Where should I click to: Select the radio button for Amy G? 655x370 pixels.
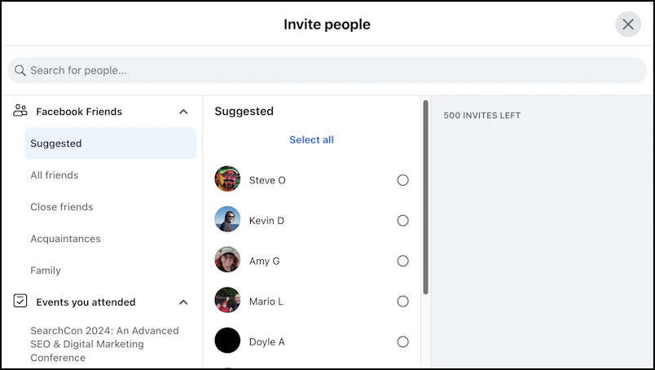point(402,261)
